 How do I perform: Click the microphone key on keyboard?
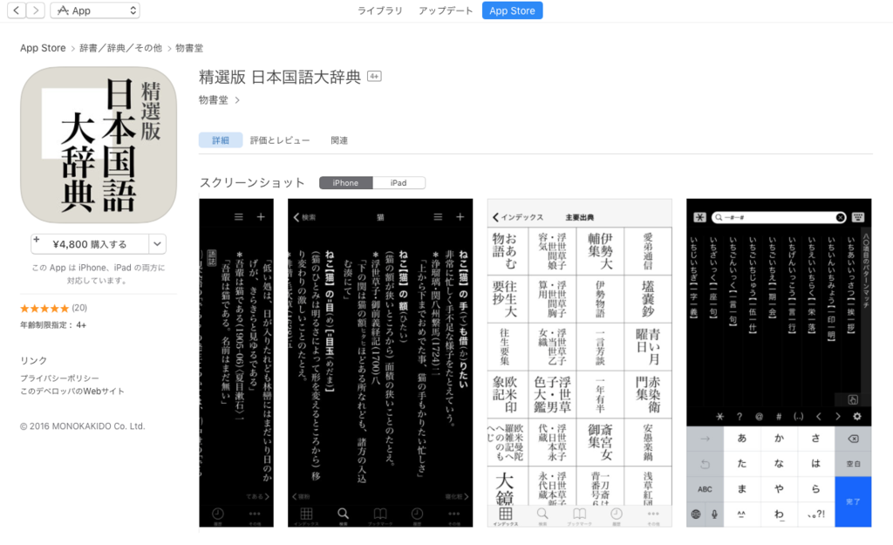(714, 514)
